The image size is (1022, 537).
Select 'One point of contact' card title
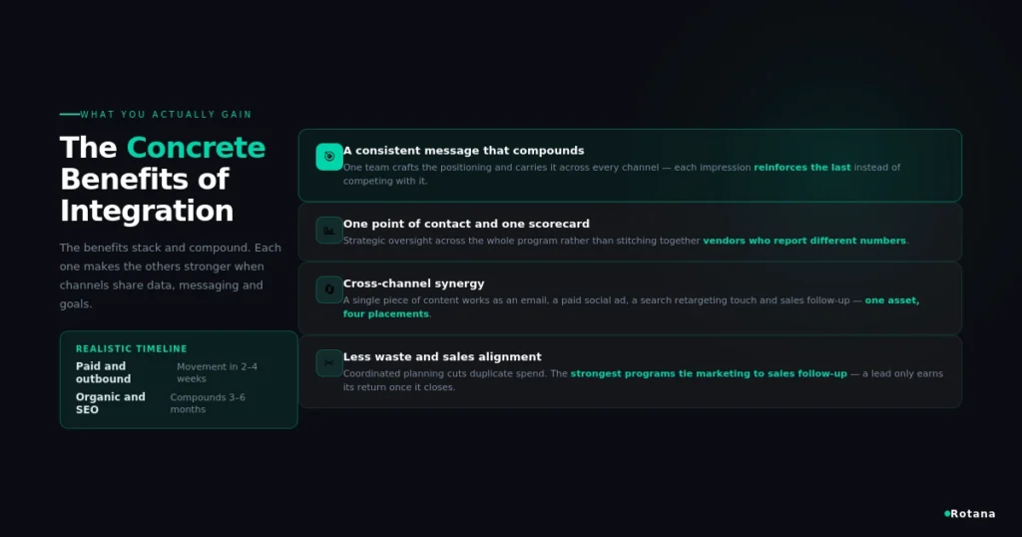[466, 224]
